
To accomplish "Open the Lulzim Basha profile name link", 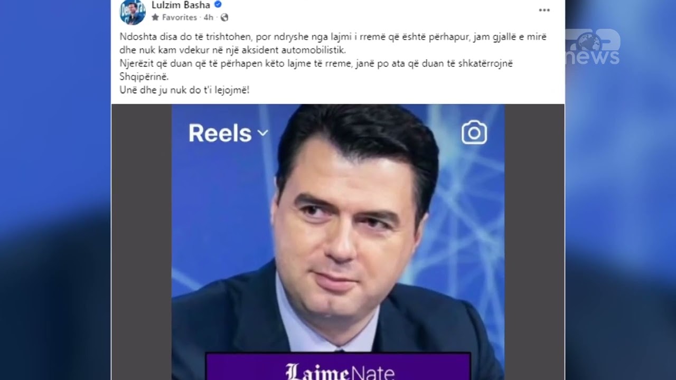I will (181, 5).
